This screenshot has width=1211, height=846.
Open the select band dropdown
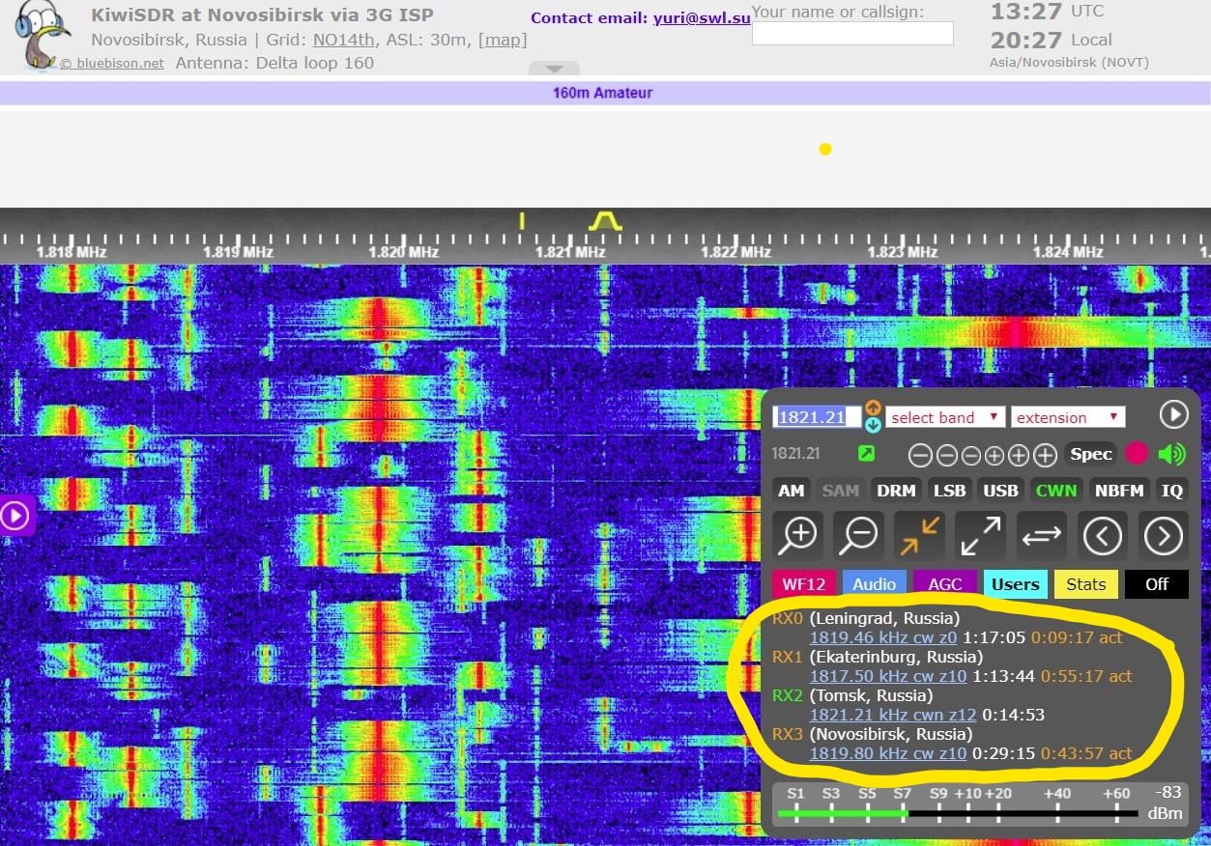tap(945, 417)
